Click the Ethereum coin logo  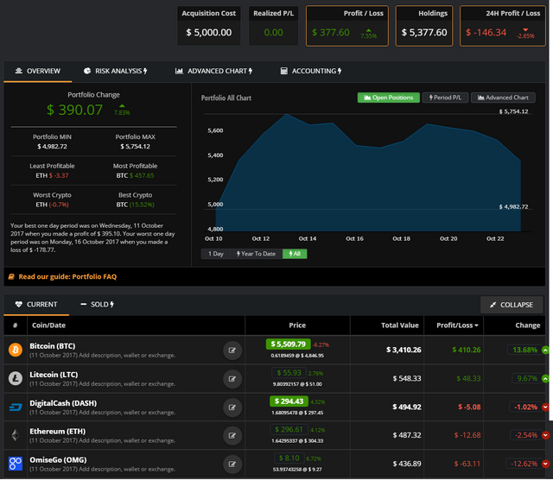tap(16, 435)
